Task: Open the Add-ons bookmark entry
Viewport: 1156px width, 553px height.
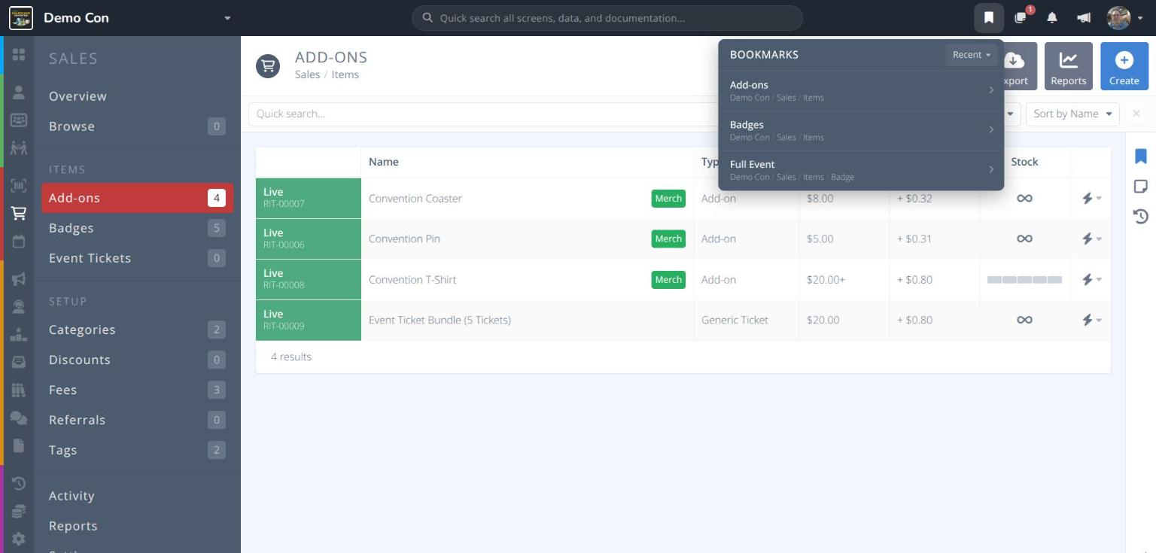Action: tap(861, 90)
